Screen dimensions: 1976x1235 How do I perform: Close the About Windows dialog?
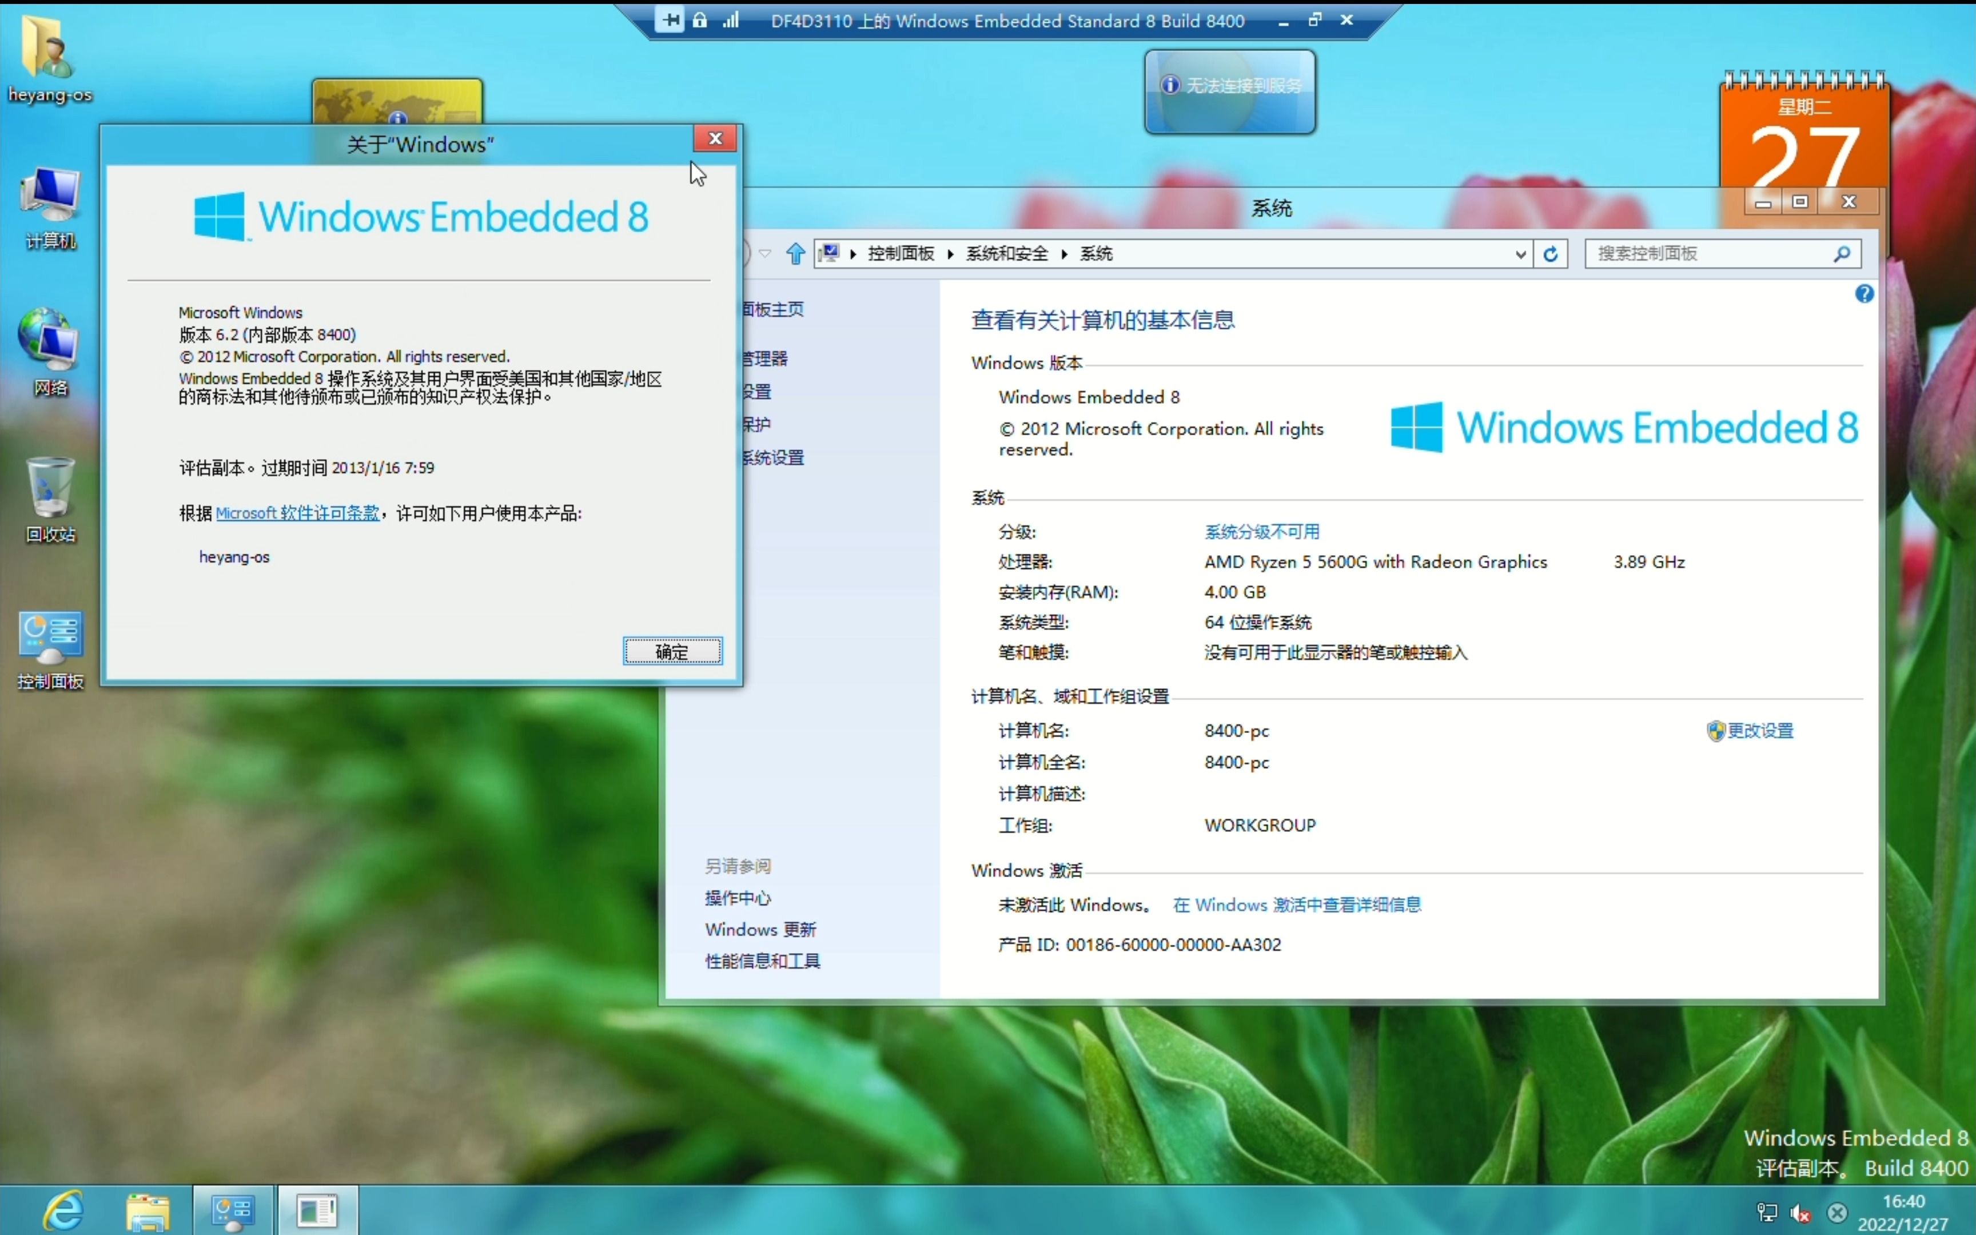tap(715, 139)
